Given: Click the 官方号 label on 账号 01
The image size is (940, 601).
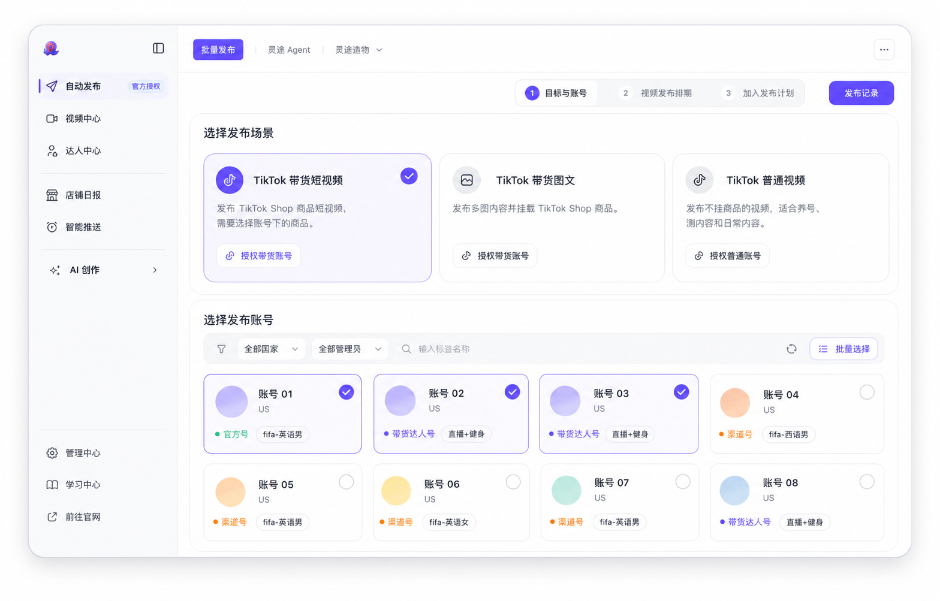Looking at the screenshot, I should (236, 434).
